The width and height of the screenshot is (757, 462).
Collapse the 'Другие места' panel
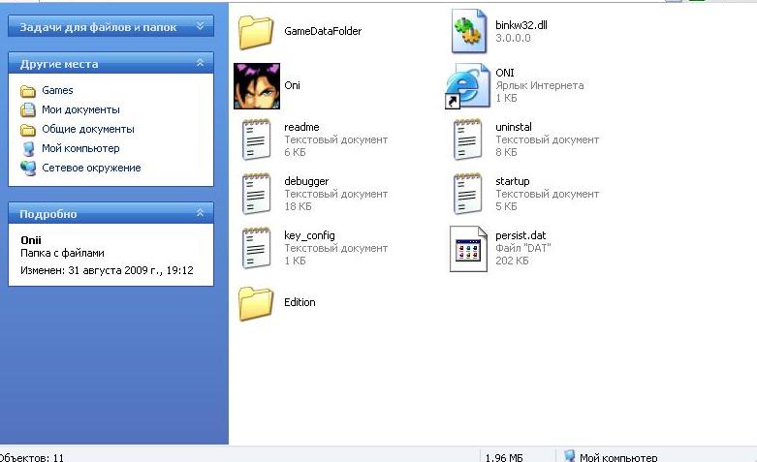point(201,64)
